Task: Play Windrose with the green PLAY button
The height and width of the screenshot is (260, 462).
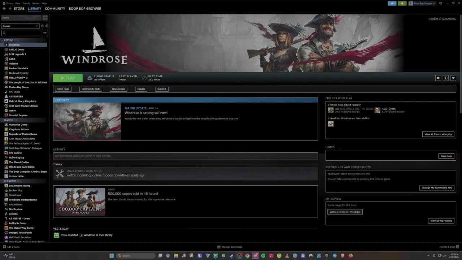Action: (x=68, y=78)
